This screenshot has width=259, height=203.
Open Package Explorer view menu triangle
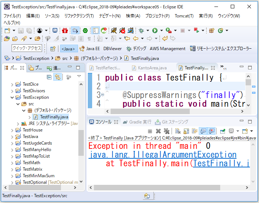tap(79, 76)
